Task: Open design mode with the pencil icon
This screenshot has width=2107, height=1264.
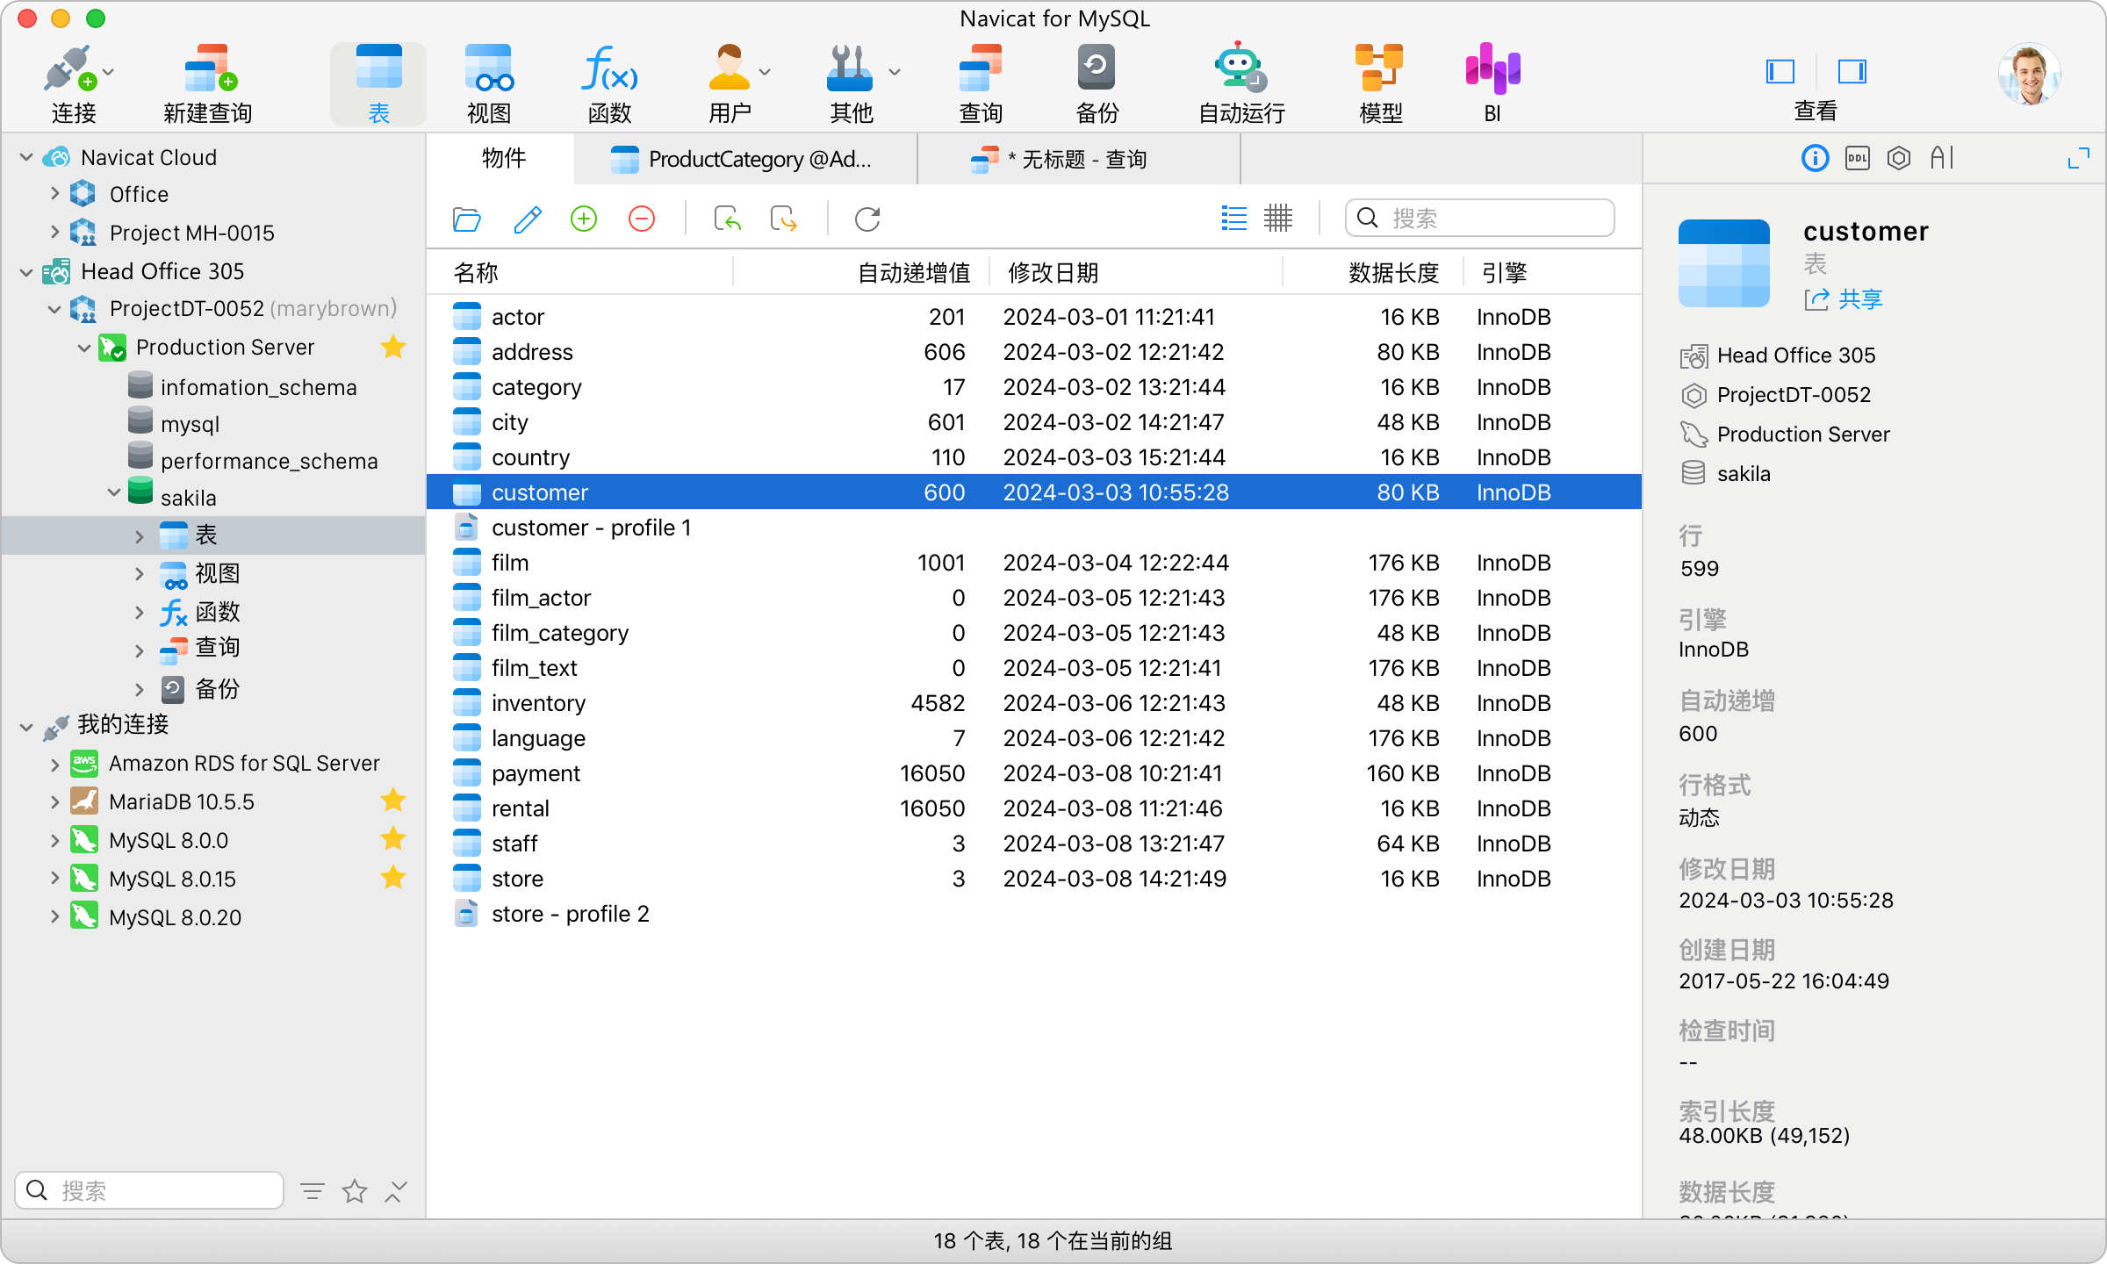Action: [526, 219]
